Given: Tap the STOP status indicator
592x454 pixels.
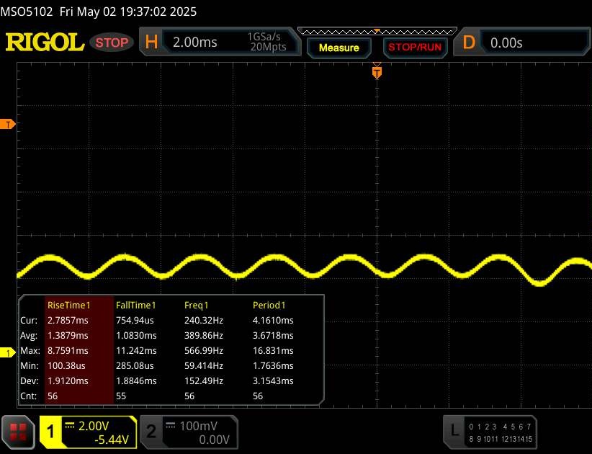Looking at the screenshot, I should [112, 43].
